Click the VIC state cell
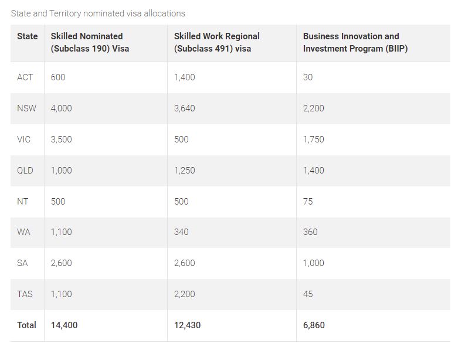This screenshot has height=354, width=465. (x=24, y=139)
